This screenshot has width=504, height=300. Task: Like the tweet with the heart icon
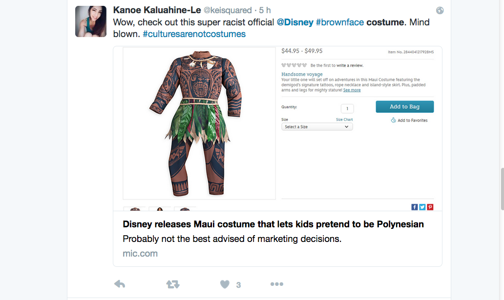coord(225,284)
